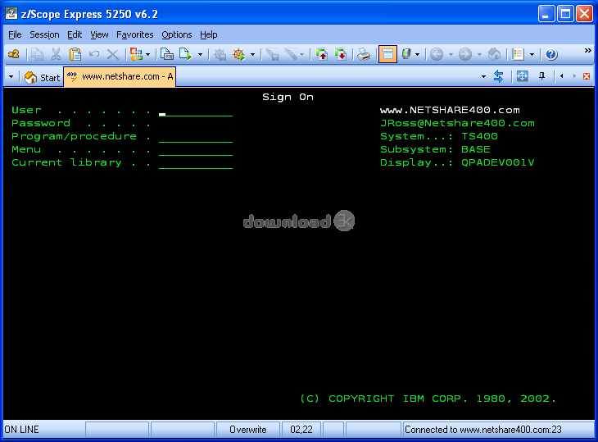The image size is (598, 442).
Task: Click the Password field area
Action: tap(196, 124)
